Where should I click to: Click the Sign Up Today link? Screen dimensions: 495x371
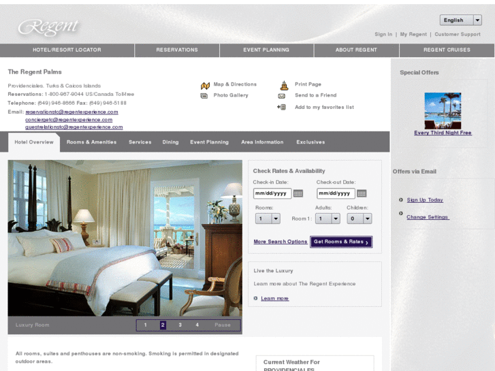pyautogui.click(x=425, y=200)
